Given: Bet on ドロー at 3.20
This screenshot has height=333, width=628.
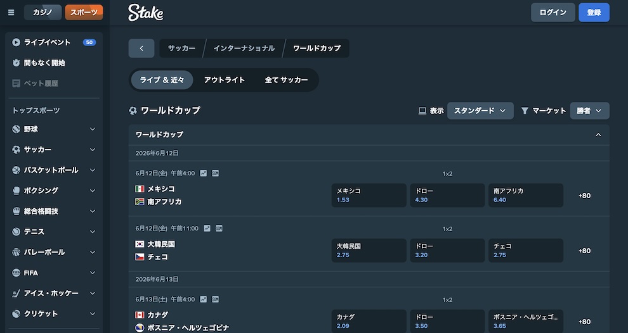Looking at the screenshot, I should [x=447, y=251].
